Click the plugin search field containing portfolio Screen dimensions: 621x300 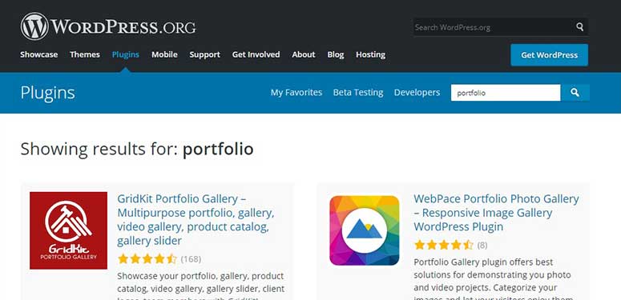coord(506,93)
